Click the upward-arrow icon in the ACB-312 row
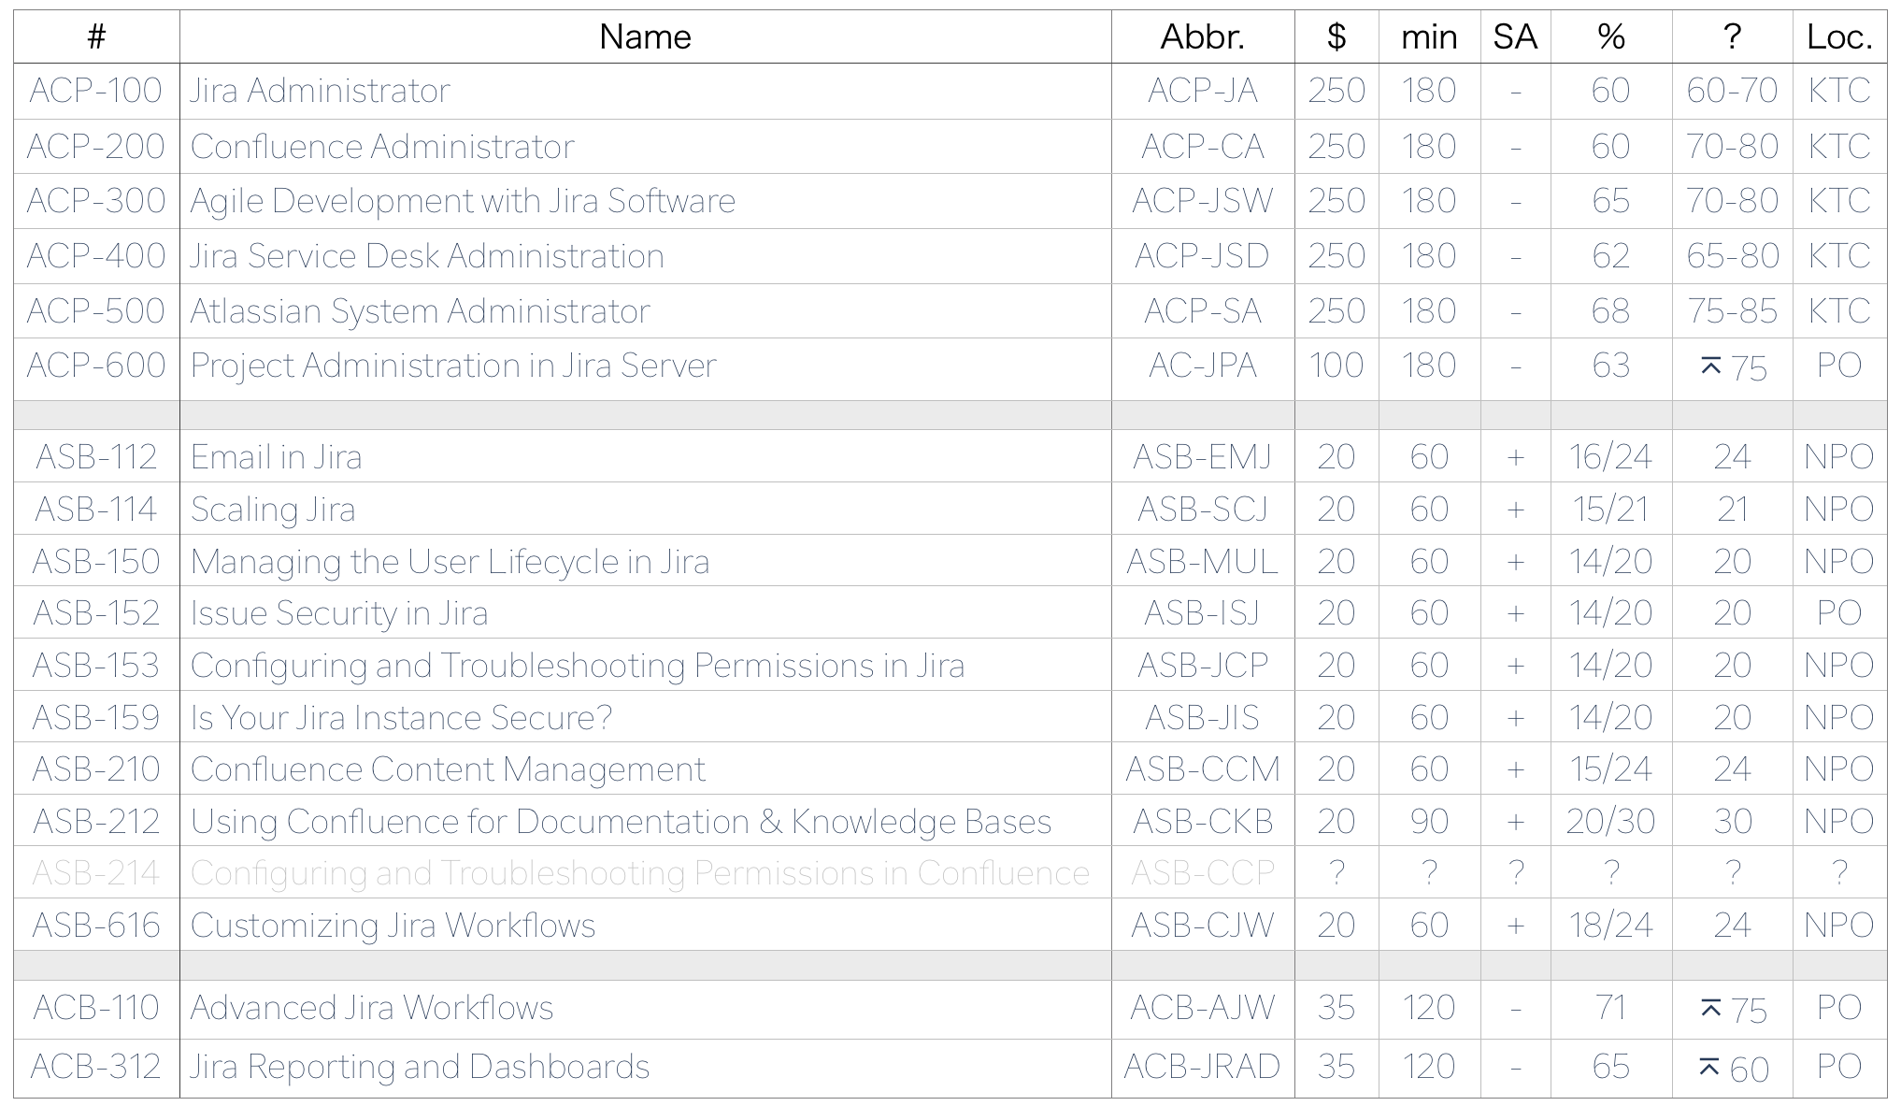 (1709, 1068)
